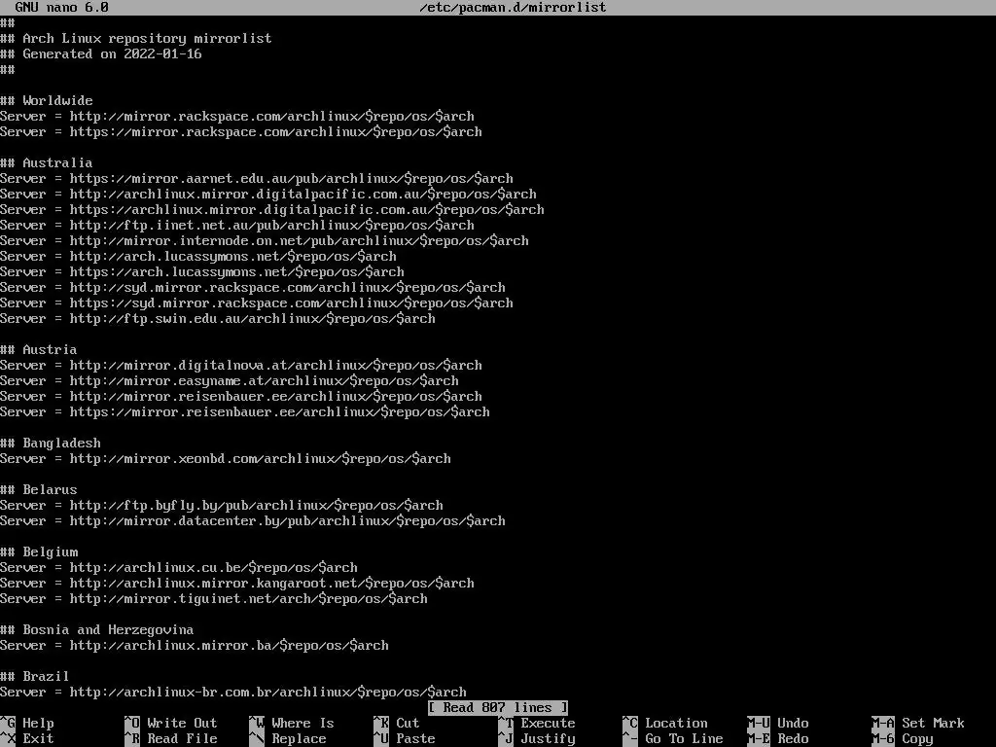The image size is (996, 747).
Task: Select the Write Out shortcut label
Action: point(182,723)
